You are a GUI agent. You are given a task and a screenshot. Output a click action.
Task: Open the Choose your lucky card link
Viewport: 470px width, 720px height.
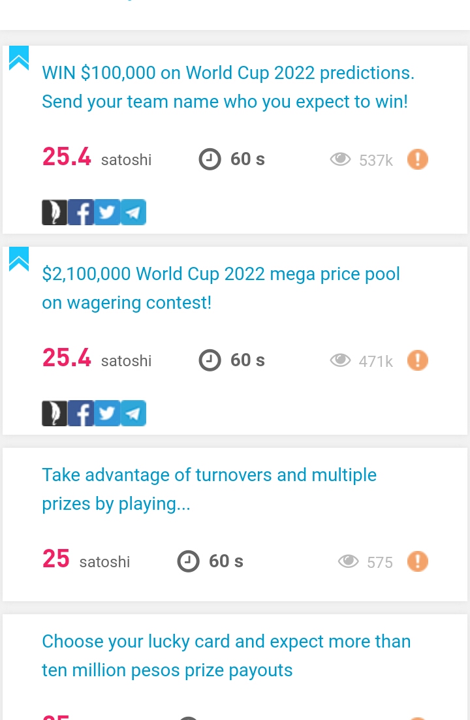pyautogui.click(x=227, y=656)
